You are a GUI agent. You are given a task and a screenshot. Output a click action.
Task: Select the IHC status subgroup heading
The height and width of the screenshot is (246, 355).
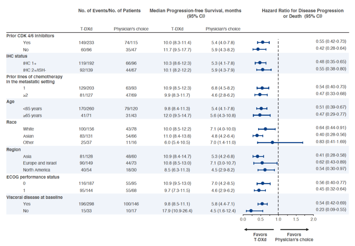coord(17,56)
